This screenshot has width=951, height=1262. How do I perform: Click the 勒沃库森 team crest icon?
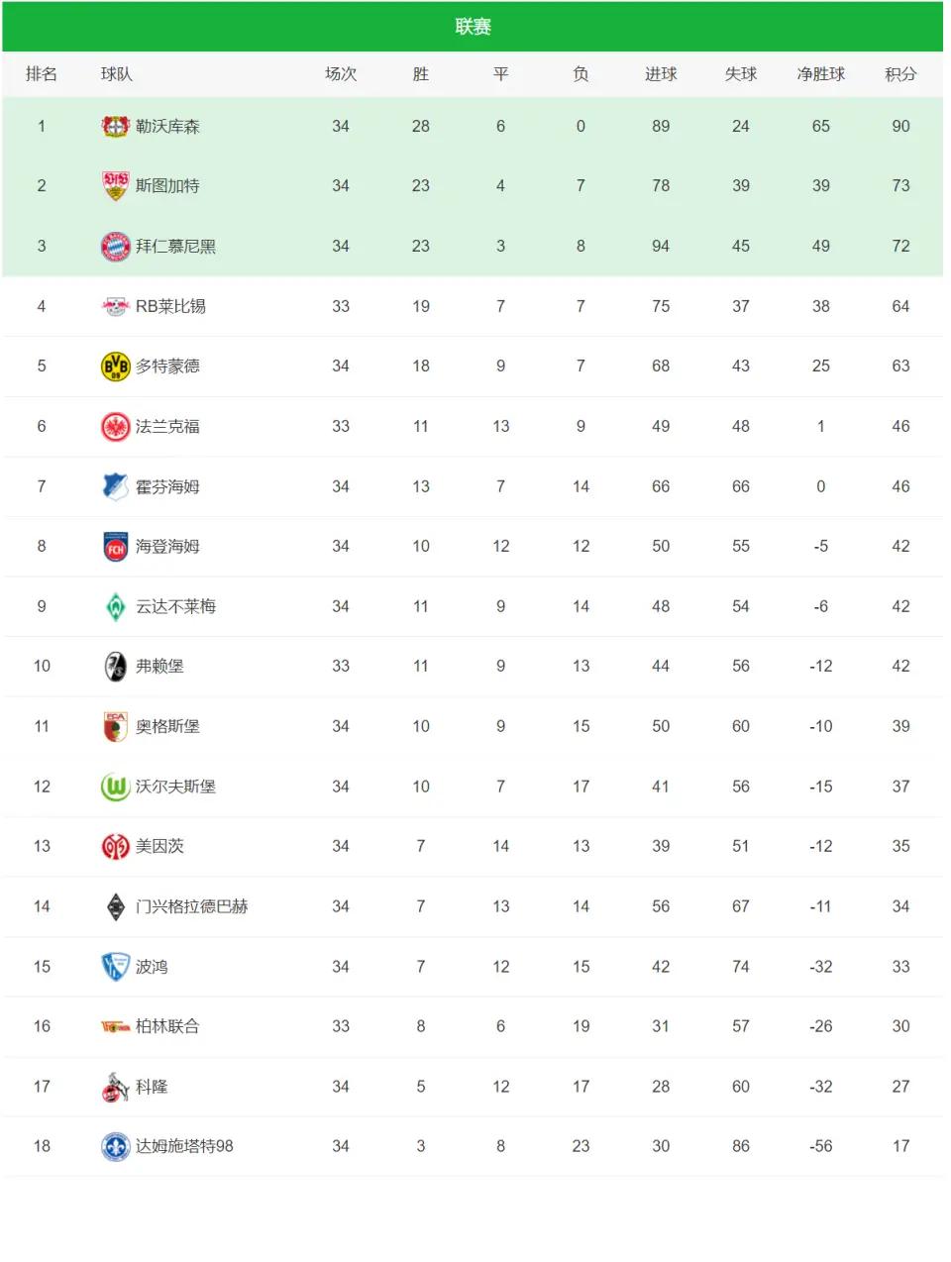coord(116,127)
